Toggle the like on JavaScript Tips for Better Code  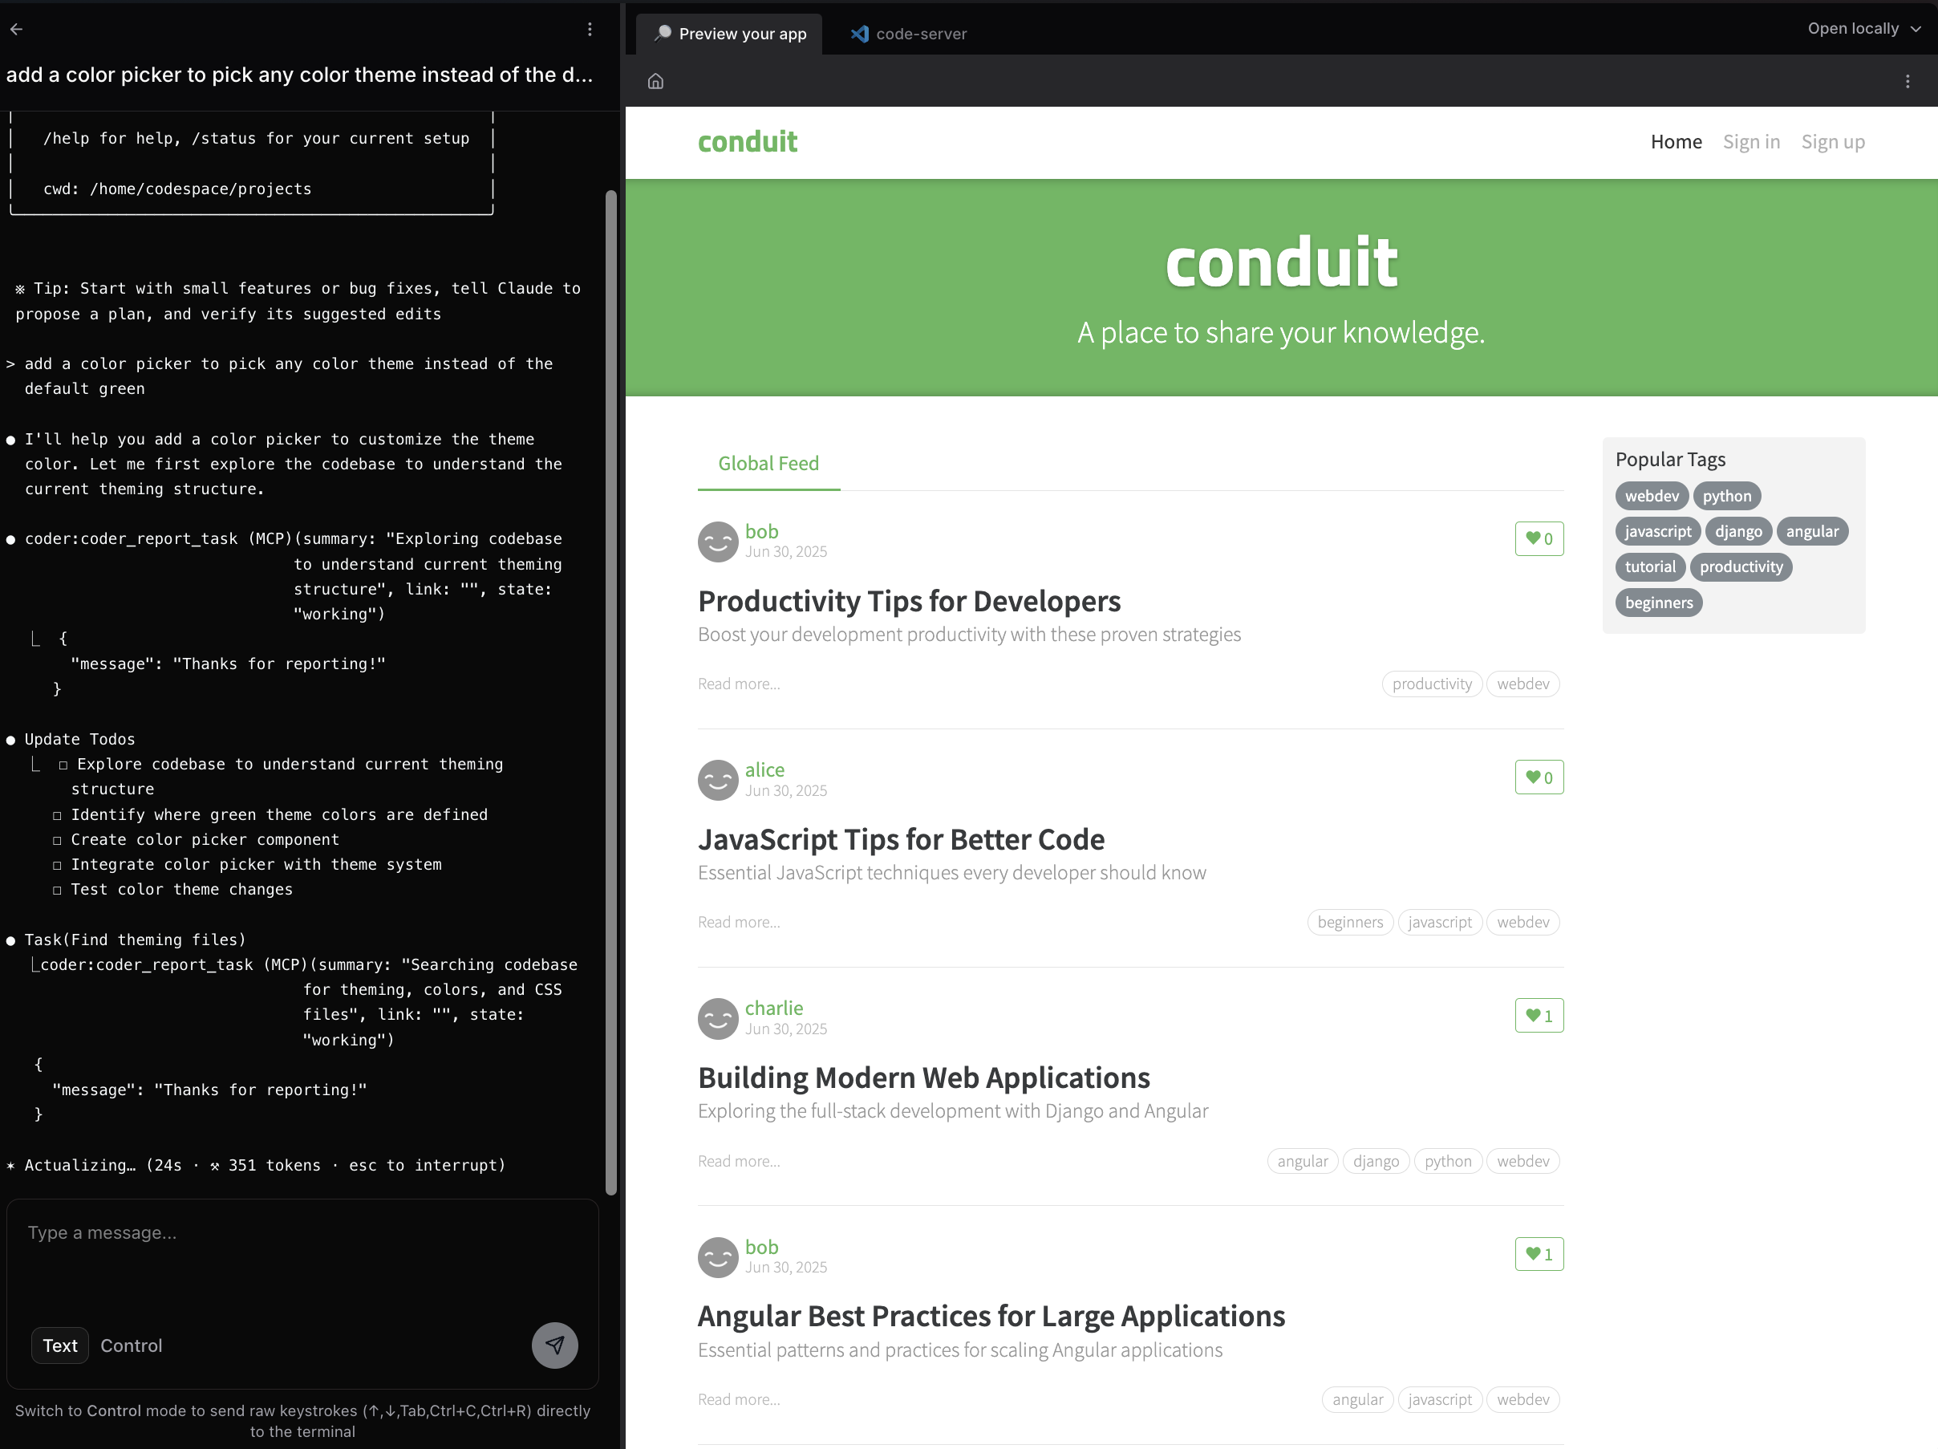pyautogui.click(x=1539, y=777)
